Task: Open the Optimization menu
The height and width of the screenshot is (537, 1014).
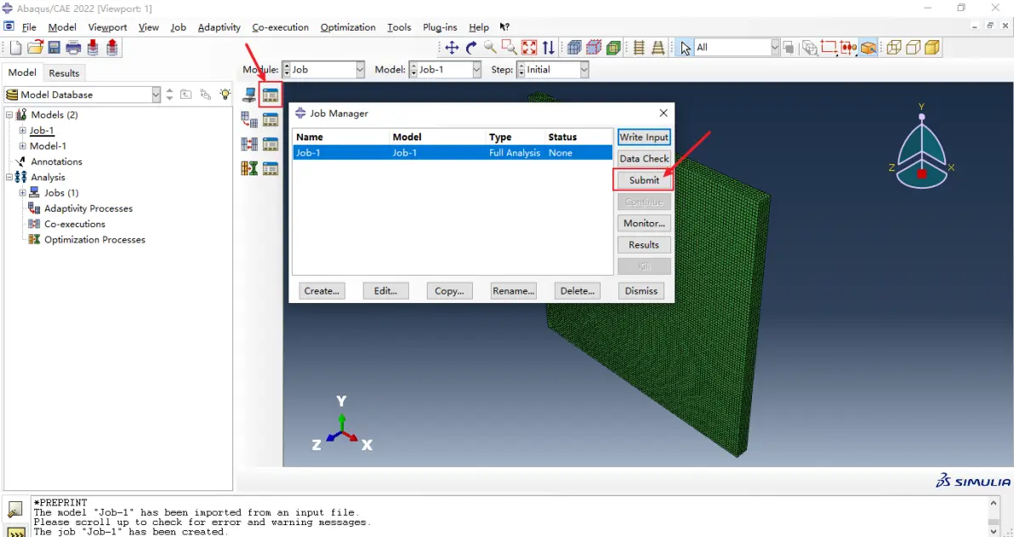Action: 348,27
